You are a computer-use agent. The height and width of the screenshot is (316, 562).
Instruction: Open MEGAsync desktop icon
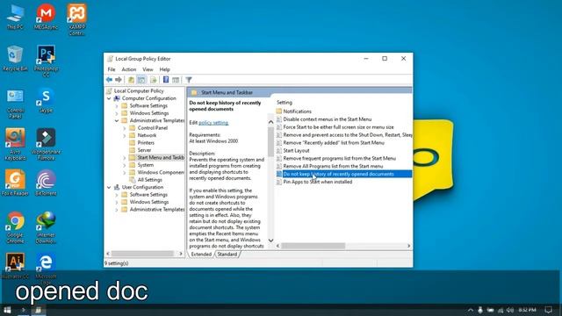46,17
